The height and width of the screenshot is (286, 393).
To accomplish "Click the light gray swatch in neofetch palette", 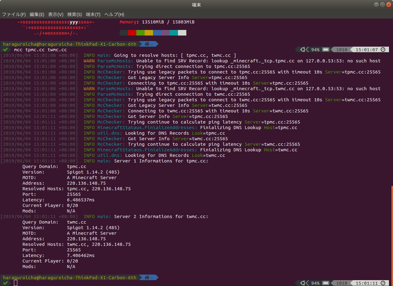I will coord(182,33).
